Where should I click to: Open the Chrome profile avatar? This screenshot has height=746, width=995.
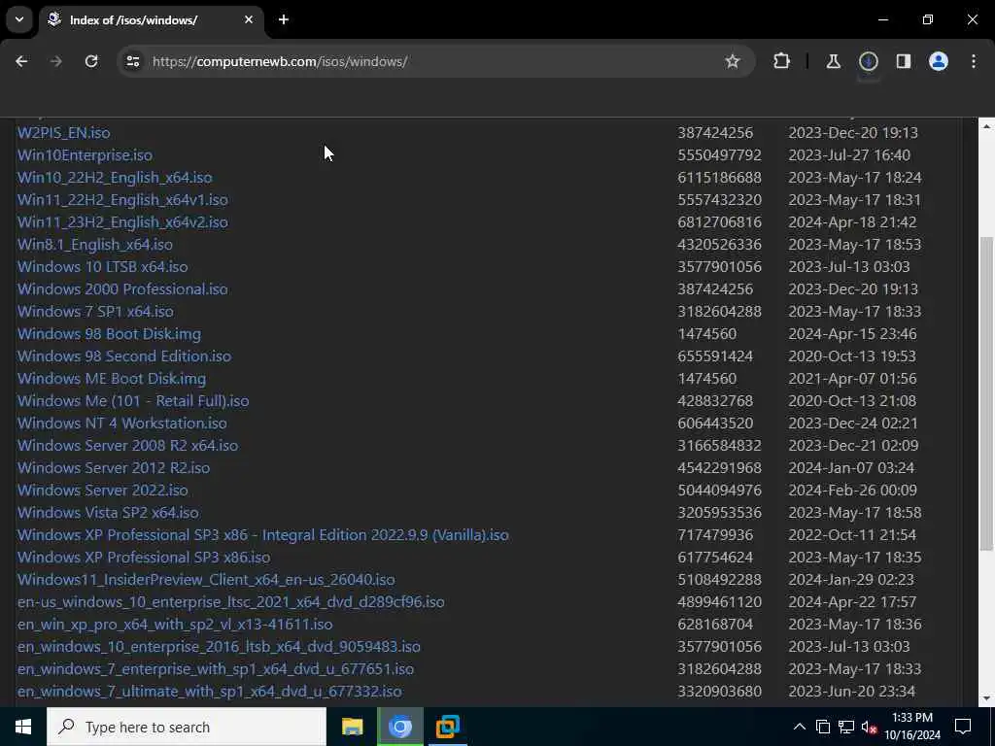tap(939, 61)
